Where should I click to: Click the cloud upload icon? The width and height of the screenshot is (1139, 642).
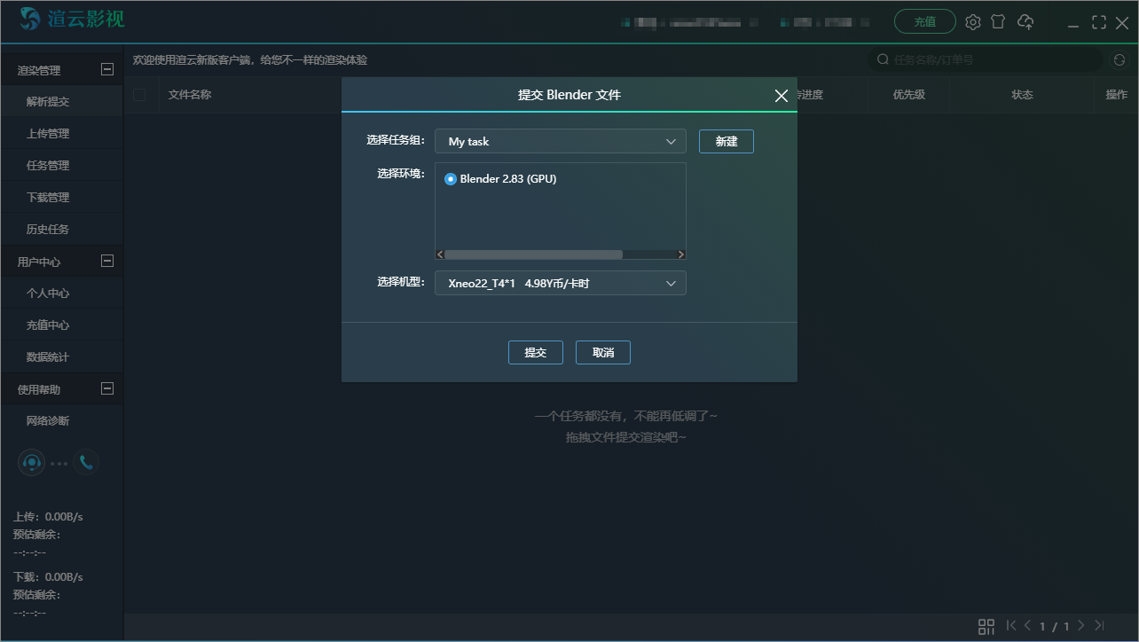pyautogui.click(x=1025, y=21)
